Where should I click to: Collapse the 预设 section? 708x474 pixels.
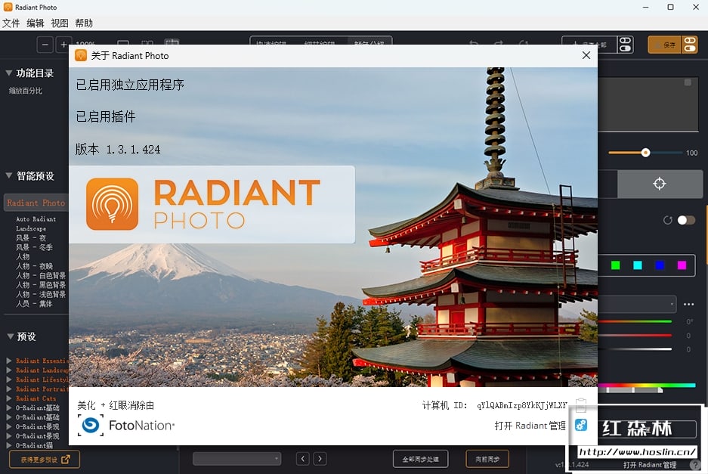tap(11, 336)
